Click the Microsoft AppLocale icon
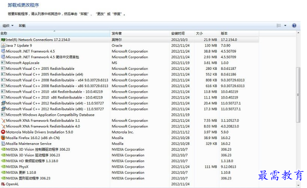 point(3,63)
